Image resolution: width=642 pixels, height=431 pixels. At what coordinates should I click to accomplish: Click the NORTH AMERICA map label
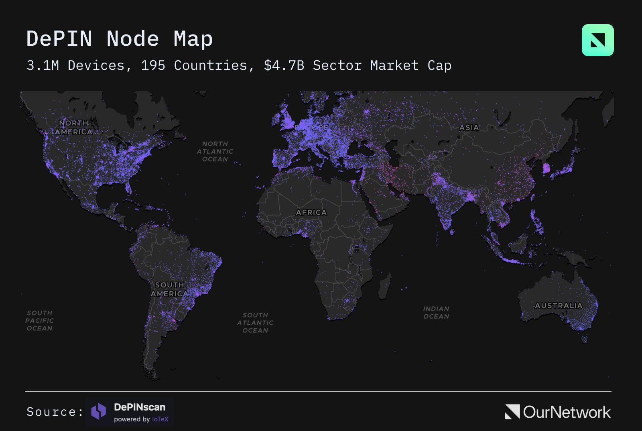click(x=74, y=127)
